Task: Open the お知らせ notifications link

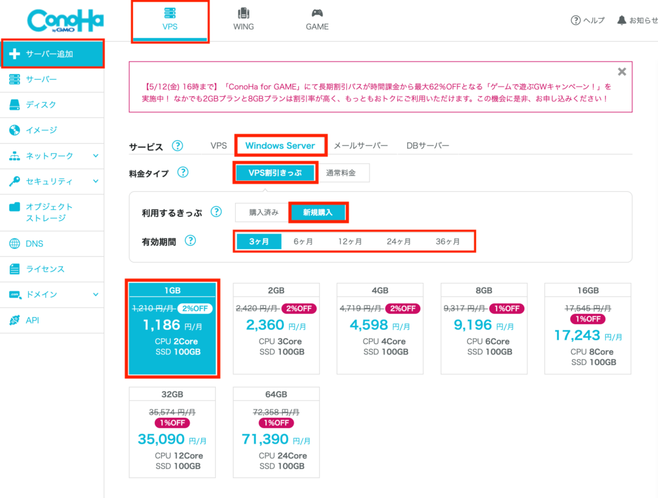Action: [x=637, y=20]
